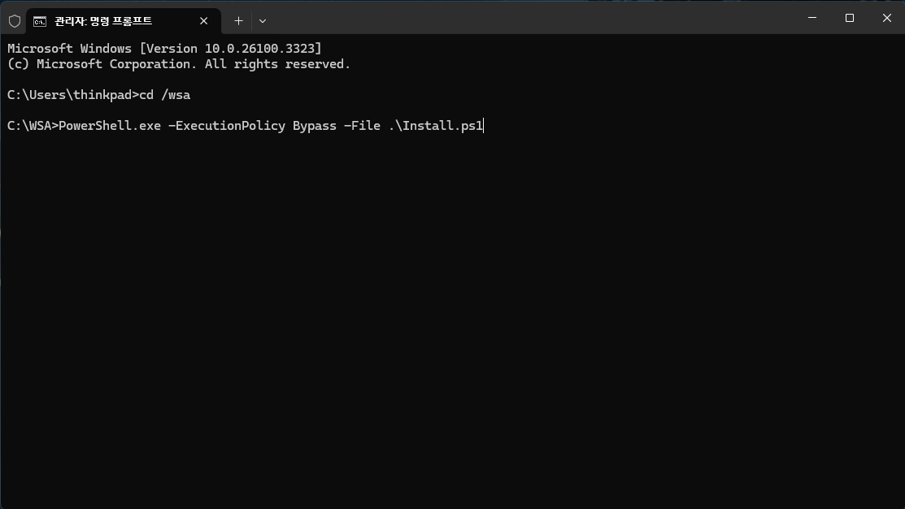Click the Command Prompt tab icon
This screenshot has width=905, height=509.
click(x=40, y=21)
